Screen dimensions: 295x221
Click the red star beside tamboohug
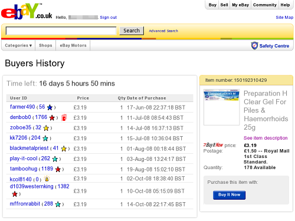pos(58,169)
